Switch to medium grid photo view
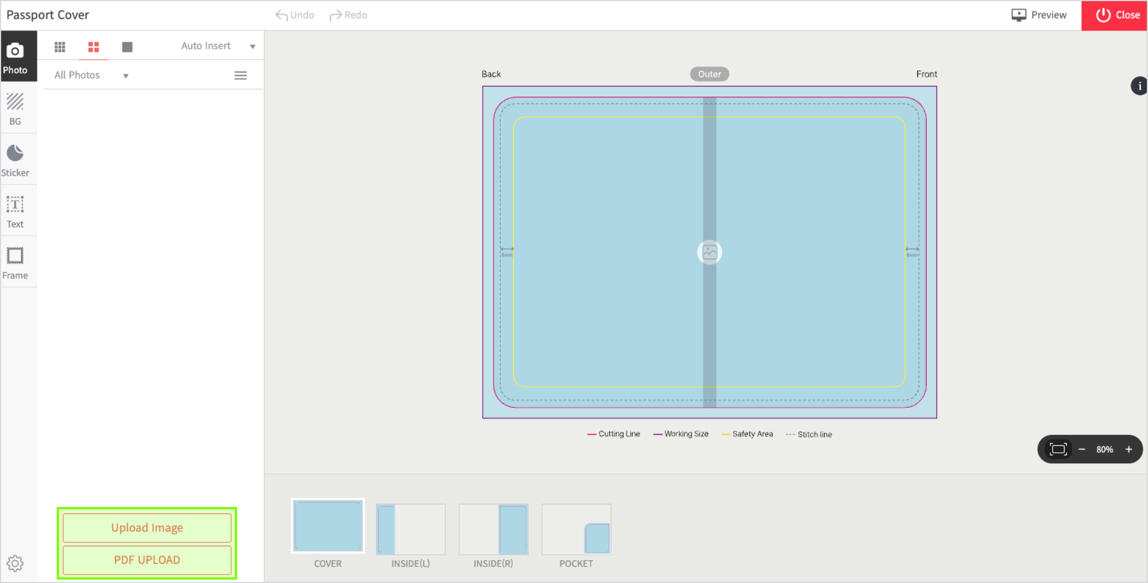The width and height of the screenshot is (1148, 583). pos(94,47)
